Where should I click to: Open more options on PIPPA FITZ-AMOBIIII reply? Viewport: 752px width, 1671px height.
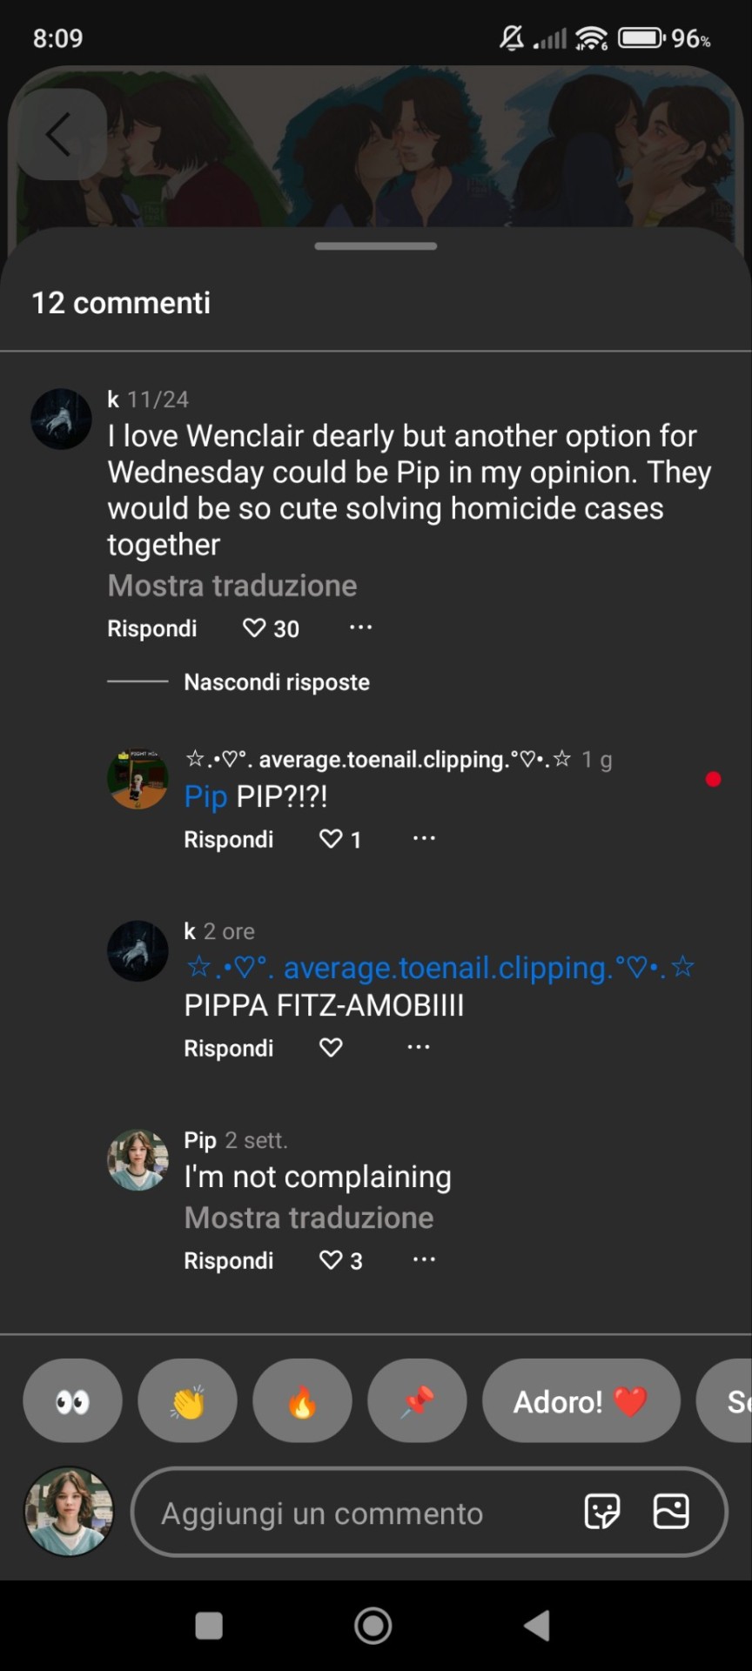[x=419, y=1046]
